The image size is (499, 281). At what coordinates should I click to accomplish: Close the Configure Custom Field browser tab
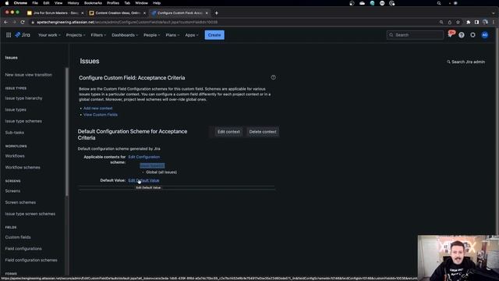click(207, 13)
